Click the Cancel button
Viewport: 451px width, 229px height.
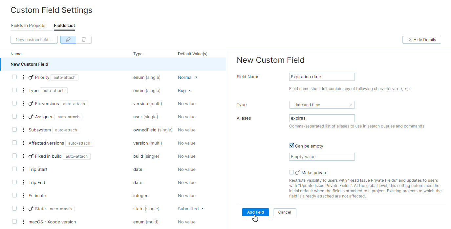284,212
